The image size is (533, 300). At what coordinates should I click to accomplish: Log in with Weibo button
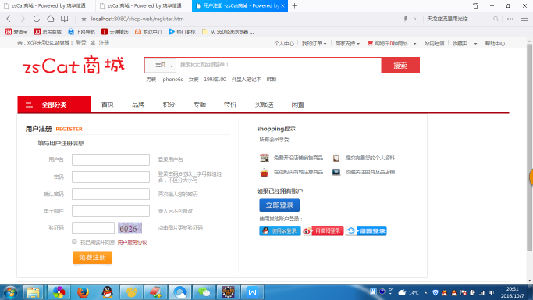323,231
